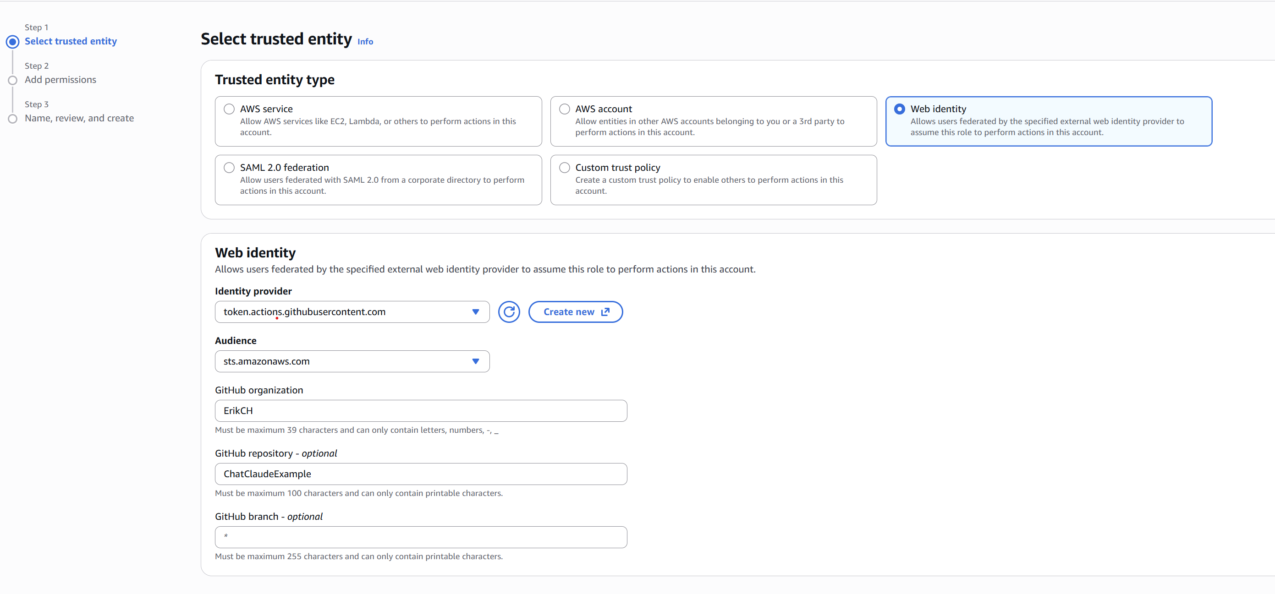
Task: Click the 'maximum 255 characters' hint text
Action: (359, 556)
